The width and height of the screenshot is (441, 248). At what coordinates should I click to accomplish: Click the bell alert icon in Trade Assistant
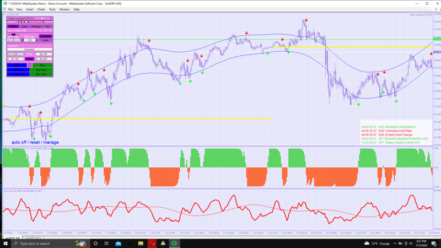coord(50,30)
